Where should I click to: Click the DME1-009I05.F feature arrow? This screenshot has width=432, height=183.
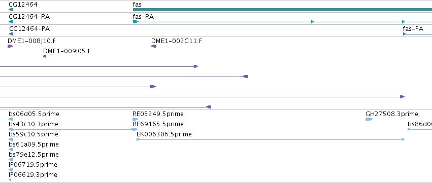point(44,56)
